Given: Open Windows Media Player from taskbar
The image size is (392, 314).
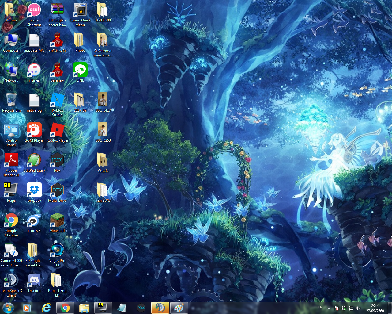Looking at the screenshot, I should [x=27, y=308].
